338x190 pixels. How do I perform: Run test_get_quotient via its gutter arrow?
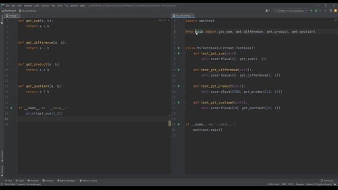pos(179,102)
